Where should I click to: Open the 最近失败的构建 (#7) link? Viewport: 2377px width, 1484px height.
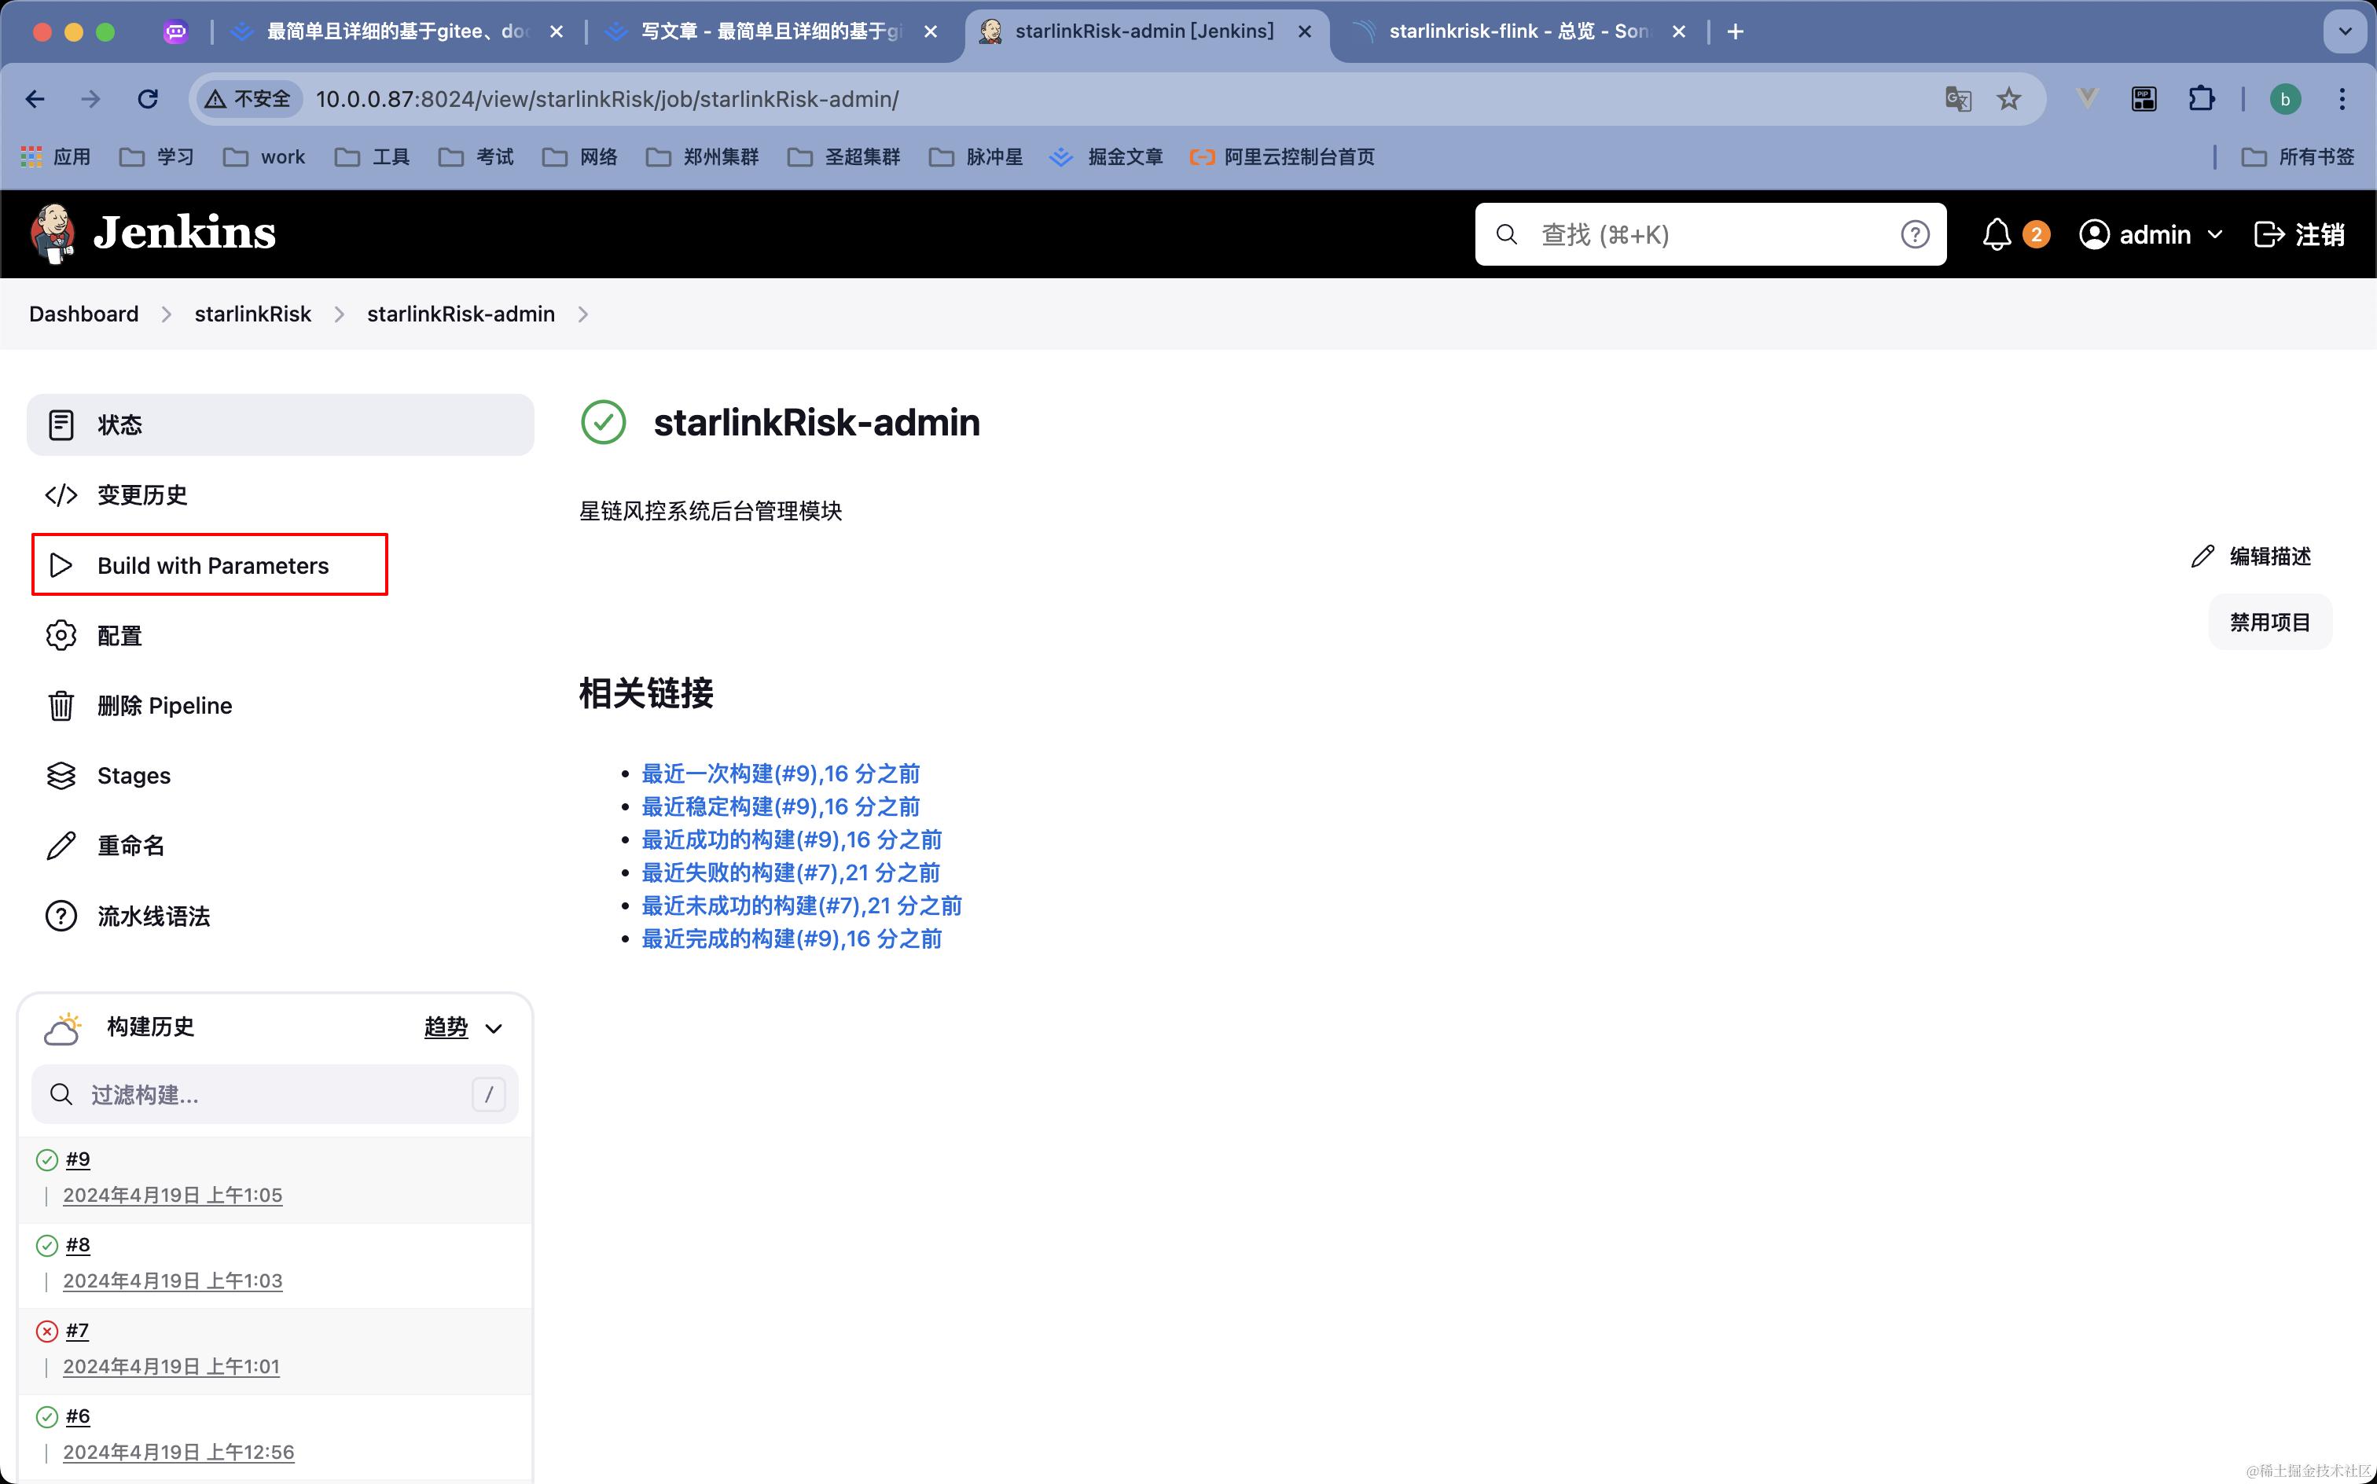790,872
